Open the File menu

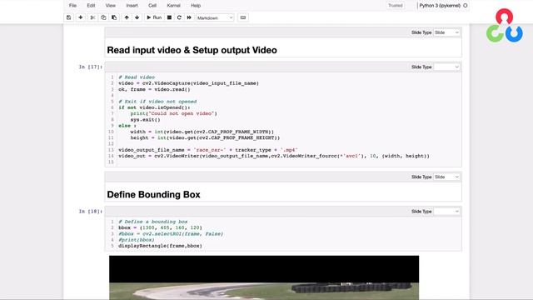tap(72, 6)
